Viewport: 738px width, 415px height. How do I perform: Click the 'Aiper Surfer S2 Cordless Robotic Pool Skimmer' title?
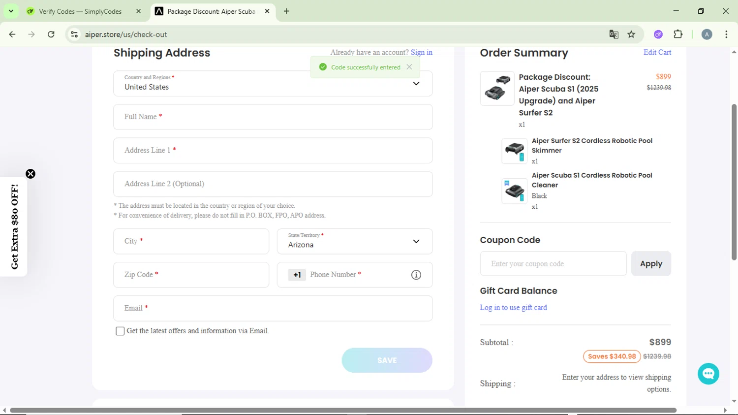[592, 145]
